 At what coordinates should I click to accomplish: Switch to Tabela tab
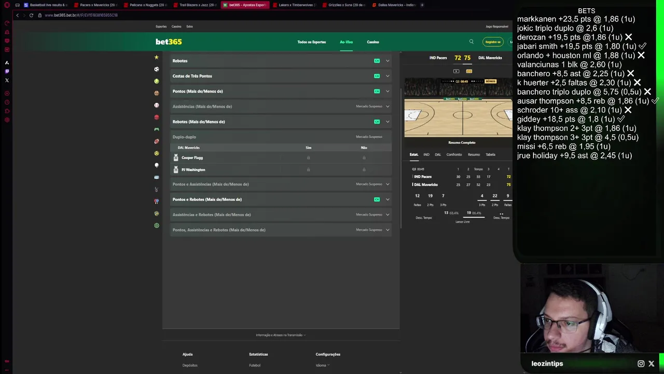click(x=490, y=154)
